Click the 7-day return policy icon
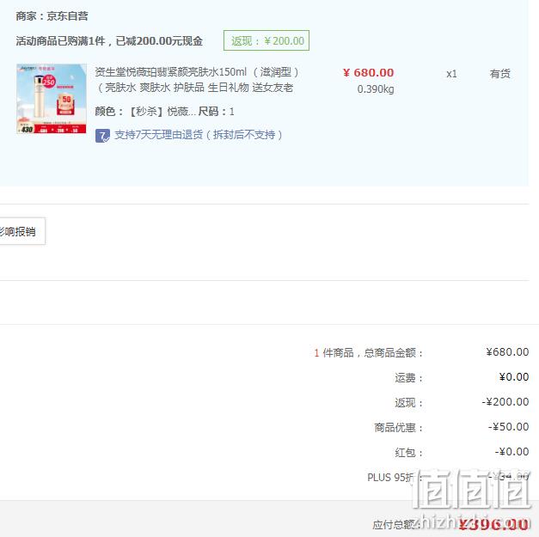The image size is (539, 537). tap(102, 136)
